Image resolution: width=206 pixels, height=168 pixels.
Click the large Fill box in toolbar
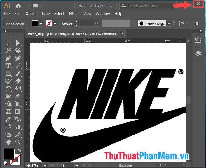[x=9, y=154]
